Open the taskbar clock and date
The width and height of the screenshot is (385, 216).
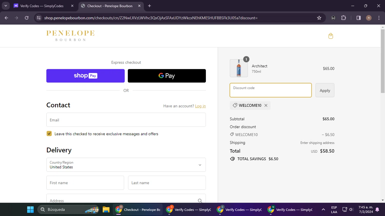[366, 210]
